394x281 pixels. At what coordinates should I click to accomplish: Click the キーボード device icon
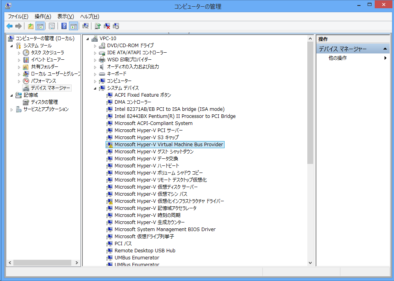click(102, 74)
